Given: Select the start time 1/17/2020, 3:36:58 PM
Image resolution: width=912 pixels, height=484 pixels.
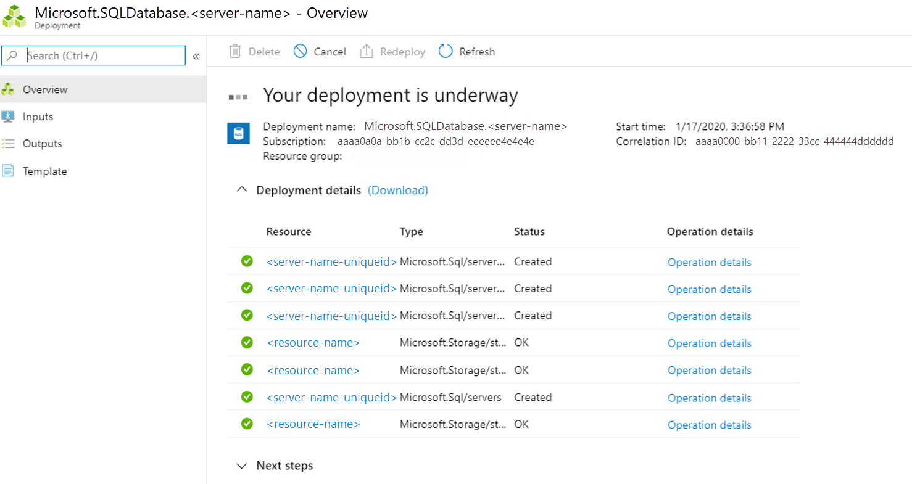Looking at the screenshot, I should tap(730, 126).
